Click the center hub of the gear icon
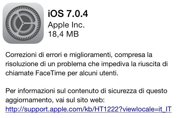This screenshot has width=177, height=118. pos(23,23)
